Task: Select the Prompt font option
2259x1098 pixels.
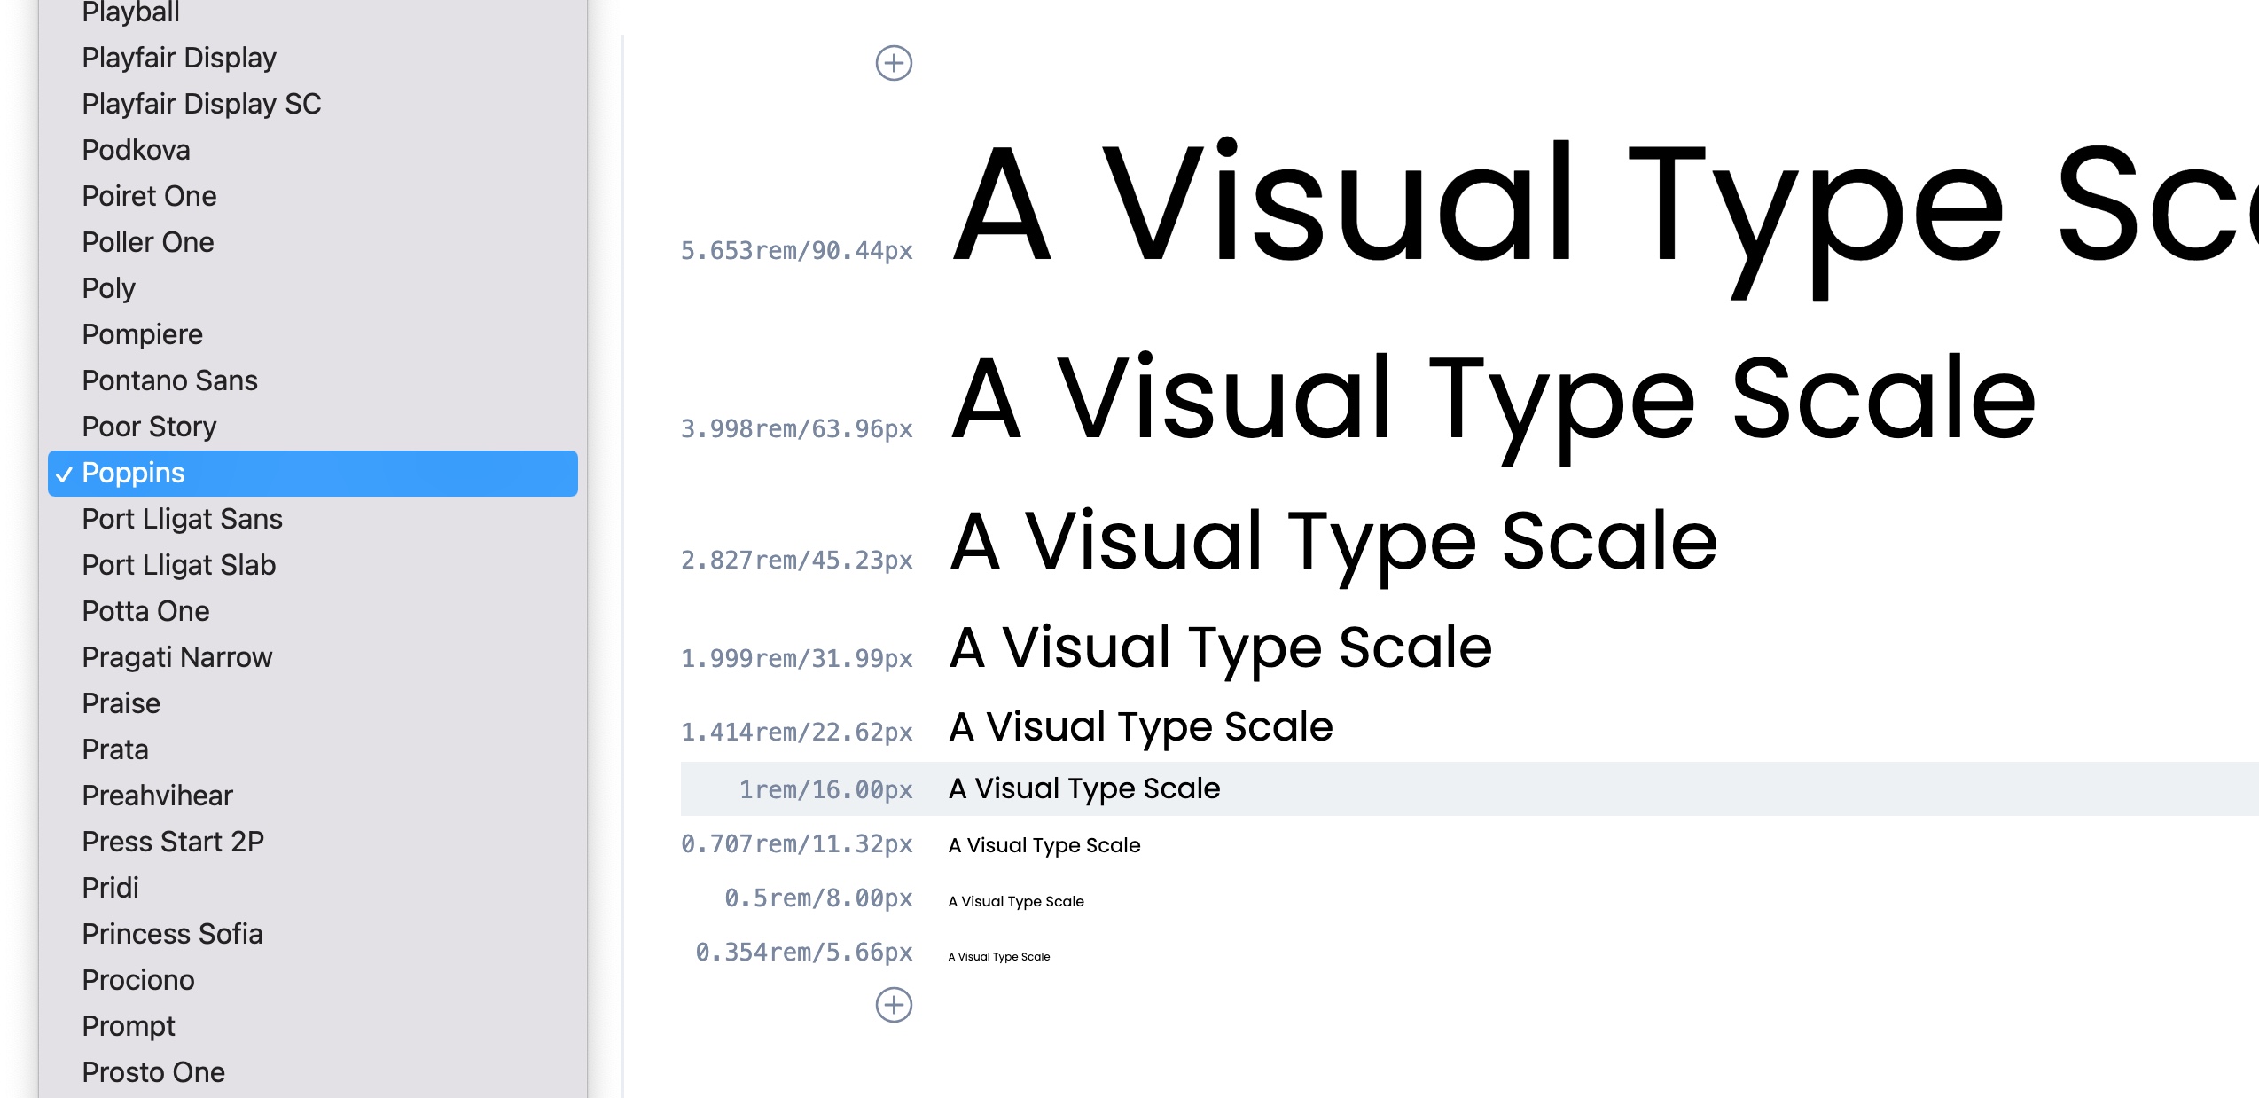Action: pos(129,1026)
